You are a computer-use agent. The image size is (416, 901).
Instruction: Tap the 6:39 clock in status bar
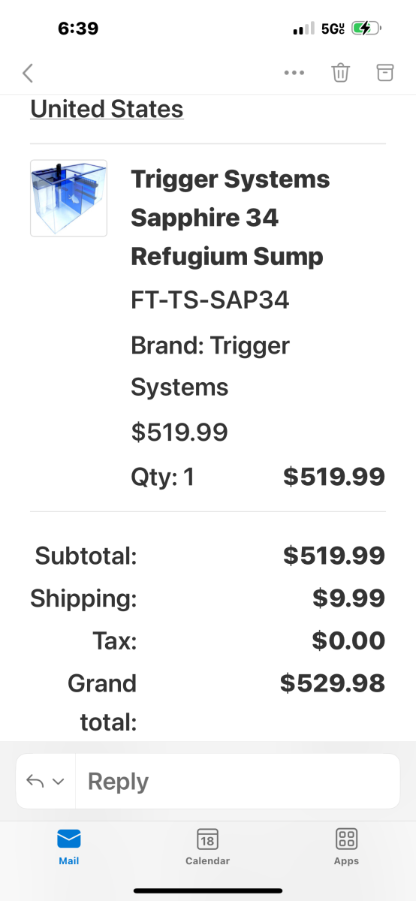tap(78, 29)
